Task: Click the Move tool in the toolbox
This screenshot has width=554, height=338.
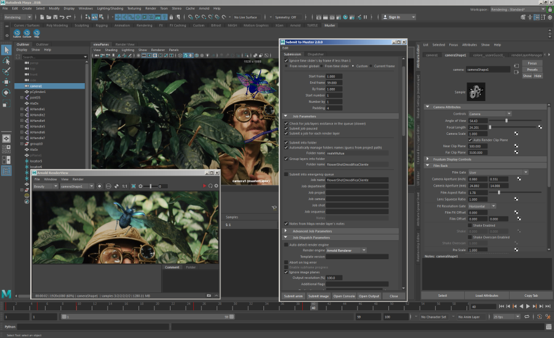Action: click(x=6, y=82)
